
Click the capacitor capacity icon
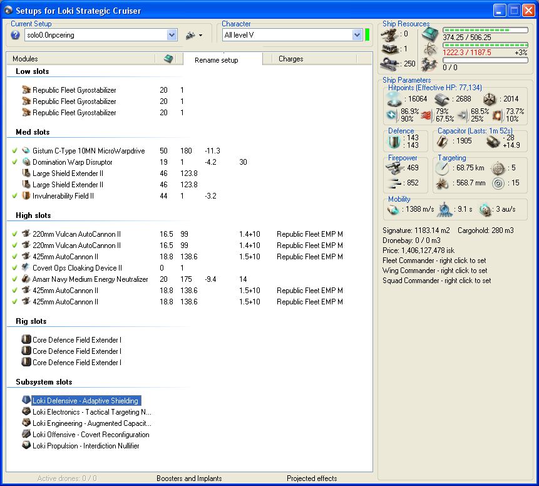[443, 141]
